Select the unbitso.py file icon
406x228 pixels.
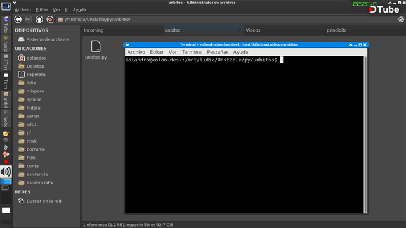tap(96, 46)
